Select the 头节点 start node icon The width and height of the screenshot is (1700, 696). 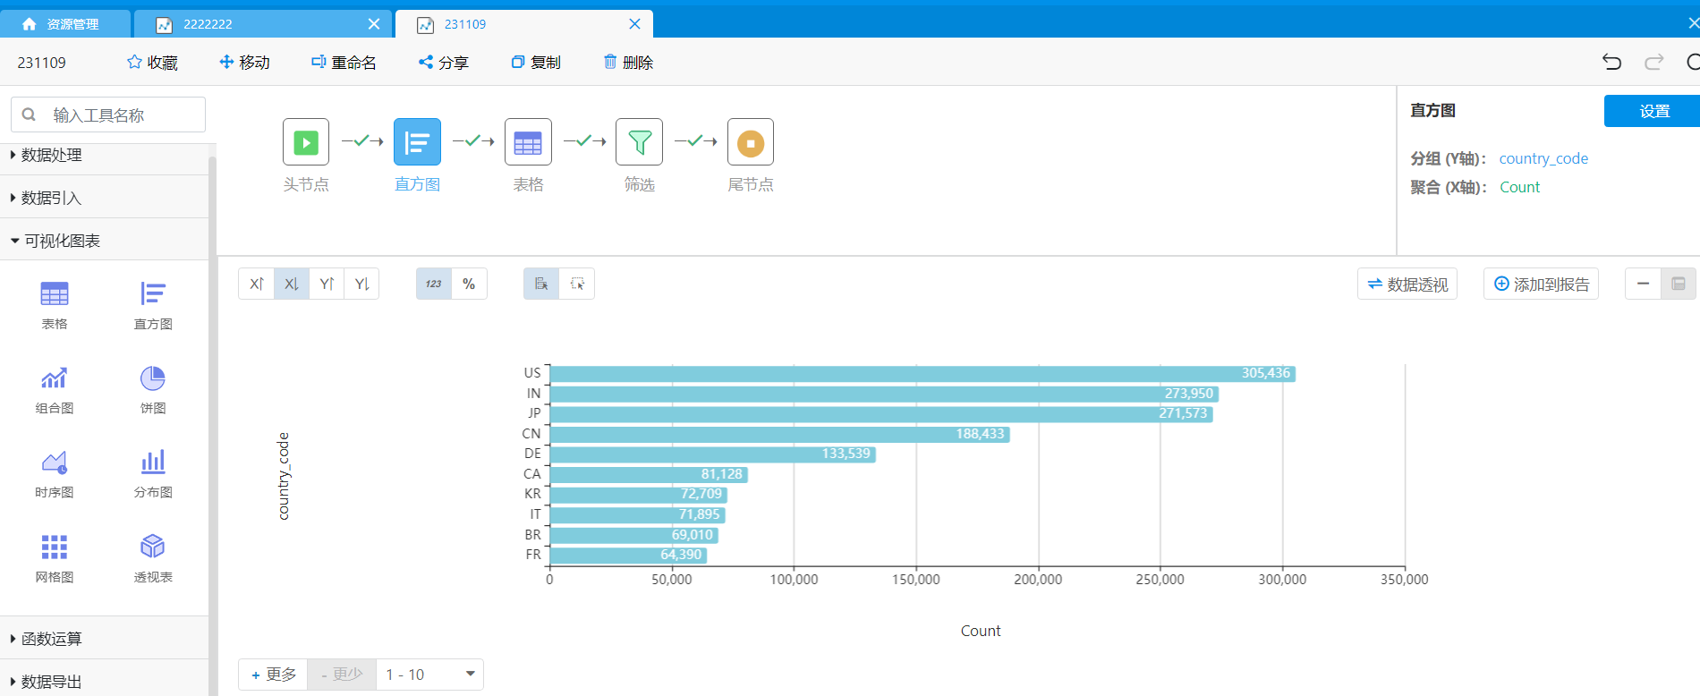pos(306,142)
